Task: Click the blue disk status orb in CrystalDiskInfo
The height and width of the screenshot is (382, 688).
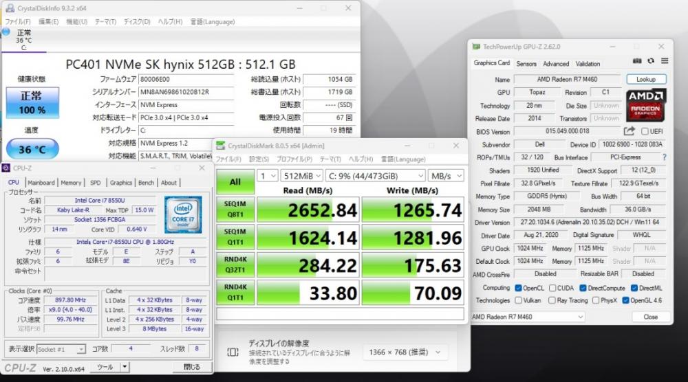Action: 6,32
